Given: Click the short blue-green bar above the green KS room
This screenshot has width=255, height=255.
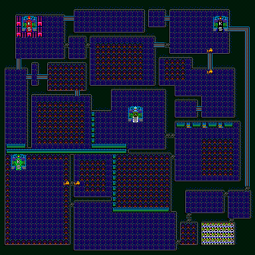Looking at the screenshot, I should point(16,146).
